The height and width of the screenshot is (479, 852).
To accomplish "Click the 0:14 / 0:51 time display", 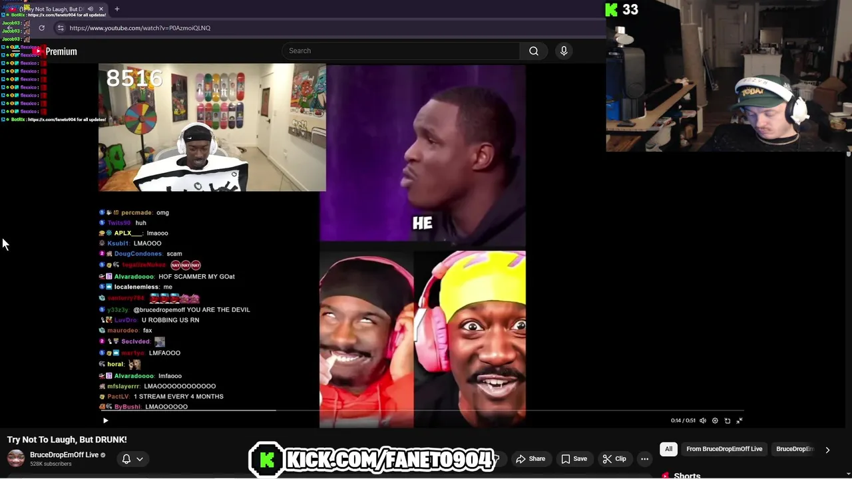I will (x=683, y=420).
